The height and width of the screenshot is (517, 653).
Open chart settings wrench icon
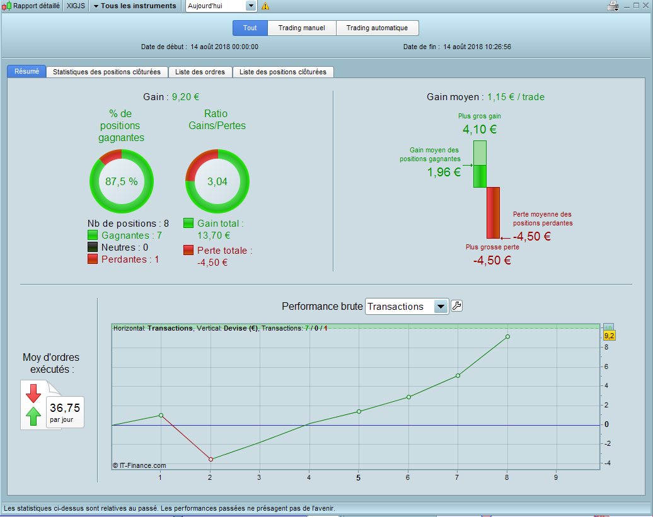(x=457, y=305)
